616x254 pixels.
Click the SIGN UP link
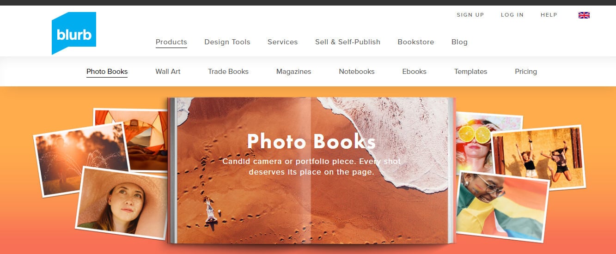point(470,15)
